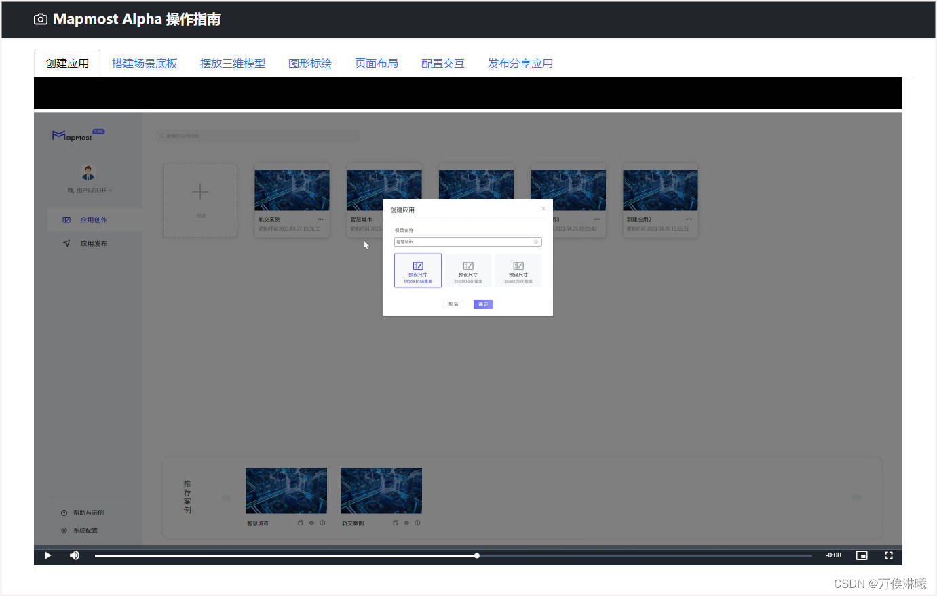The image size is (937, 596).
Task: Open the recommended 智慧城市 case thumbnail
Action: click(286, 491)
